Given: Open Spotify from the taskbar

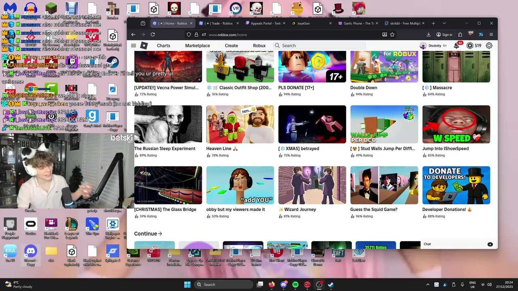Looking at the screenshot, I should coord(295,285).
